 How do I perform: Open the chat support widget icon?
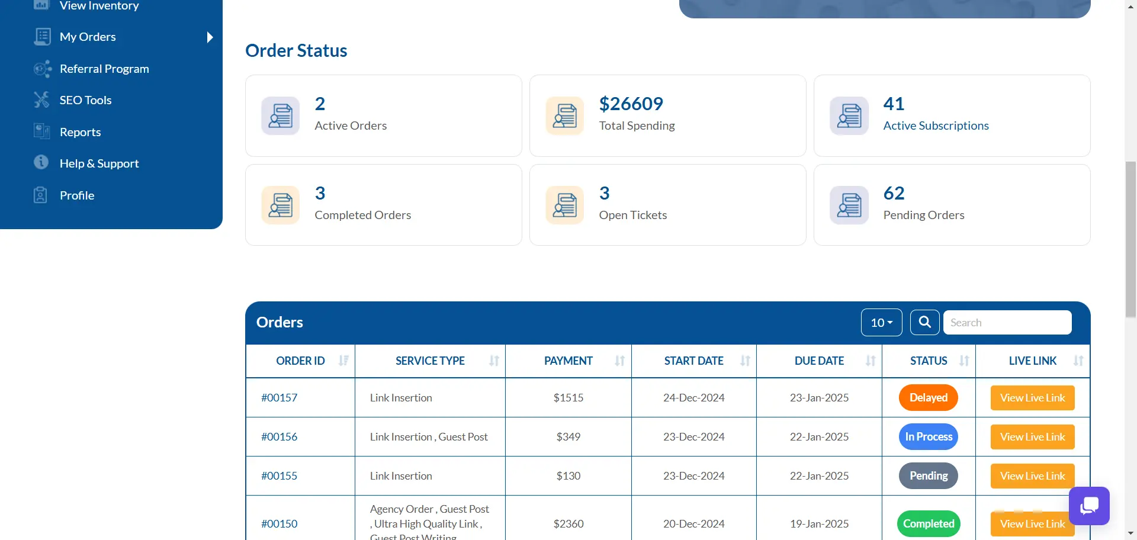point(1088,506)
